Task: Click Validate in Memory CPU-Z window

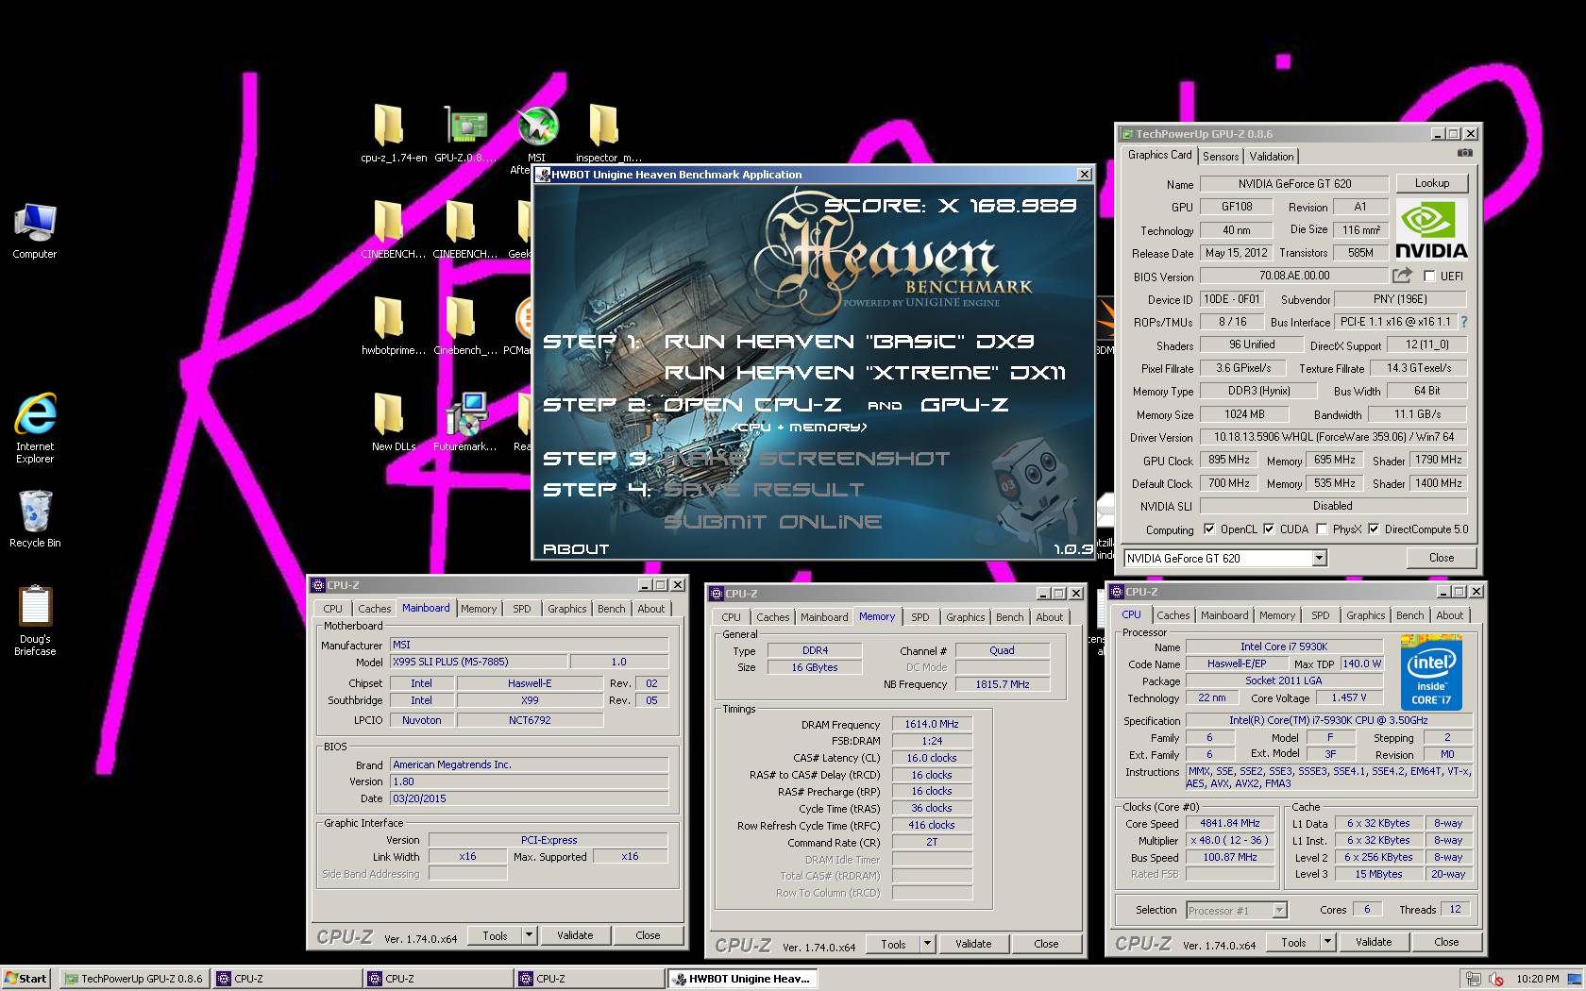Action: click(x=973, y=944)
